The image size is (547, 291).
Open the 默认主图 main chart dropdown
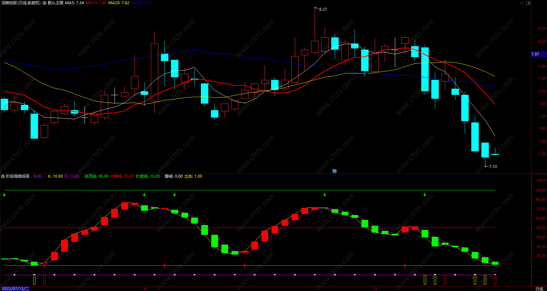click(45, 3)
